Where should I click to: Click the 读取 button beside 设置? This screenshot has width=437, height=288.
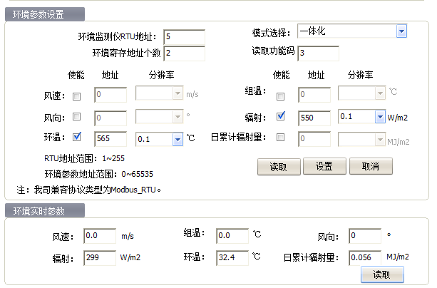click(278, 166)
